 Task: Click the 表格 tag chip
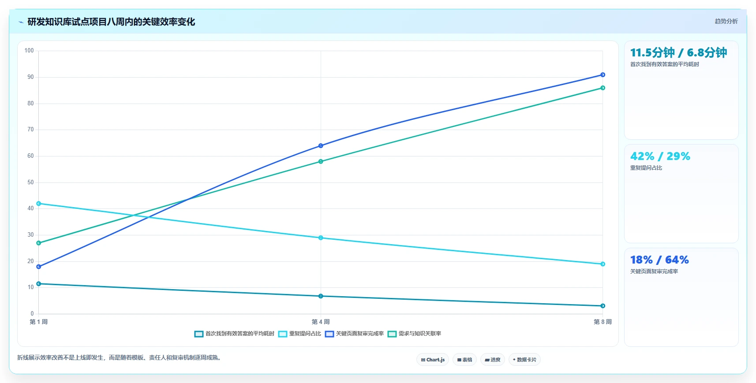click(464, 360)
